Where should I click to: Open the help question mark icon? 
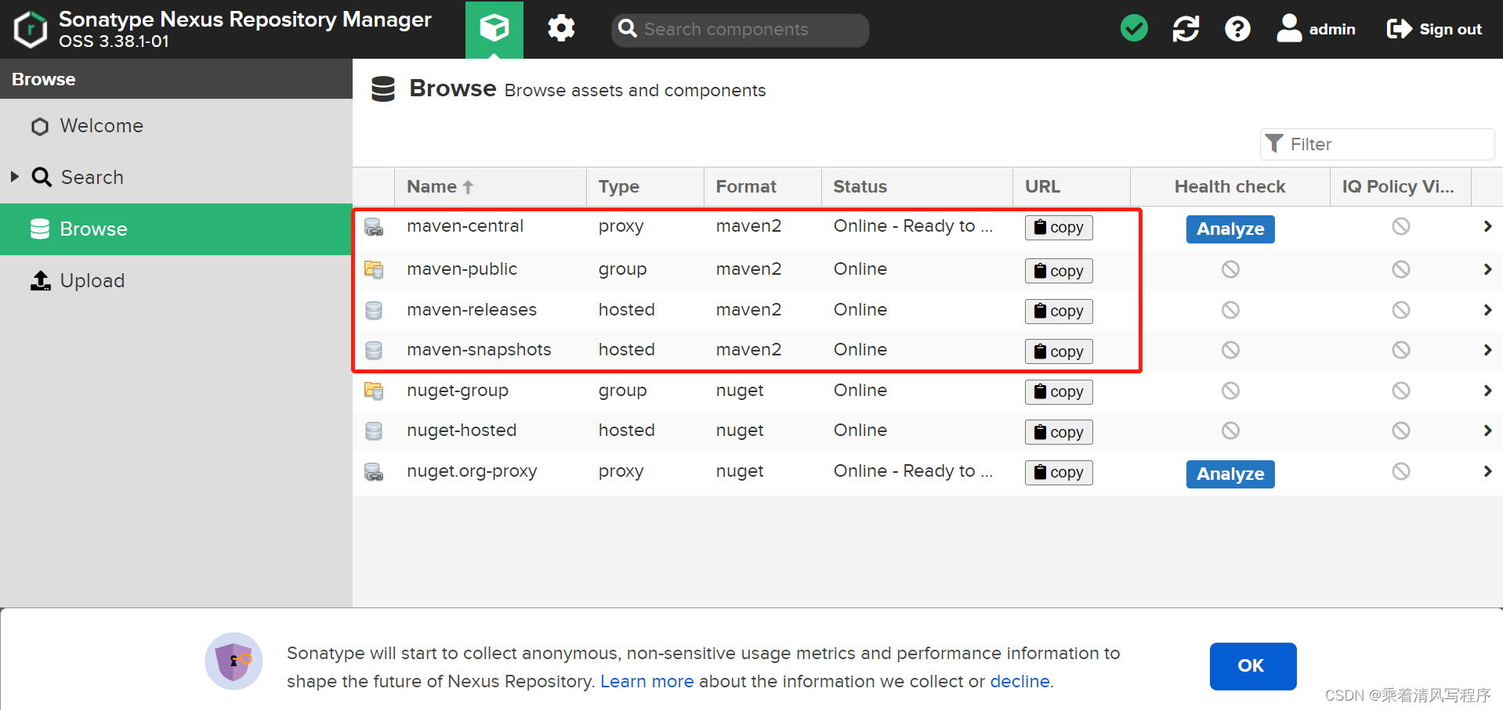(1237, 29)
